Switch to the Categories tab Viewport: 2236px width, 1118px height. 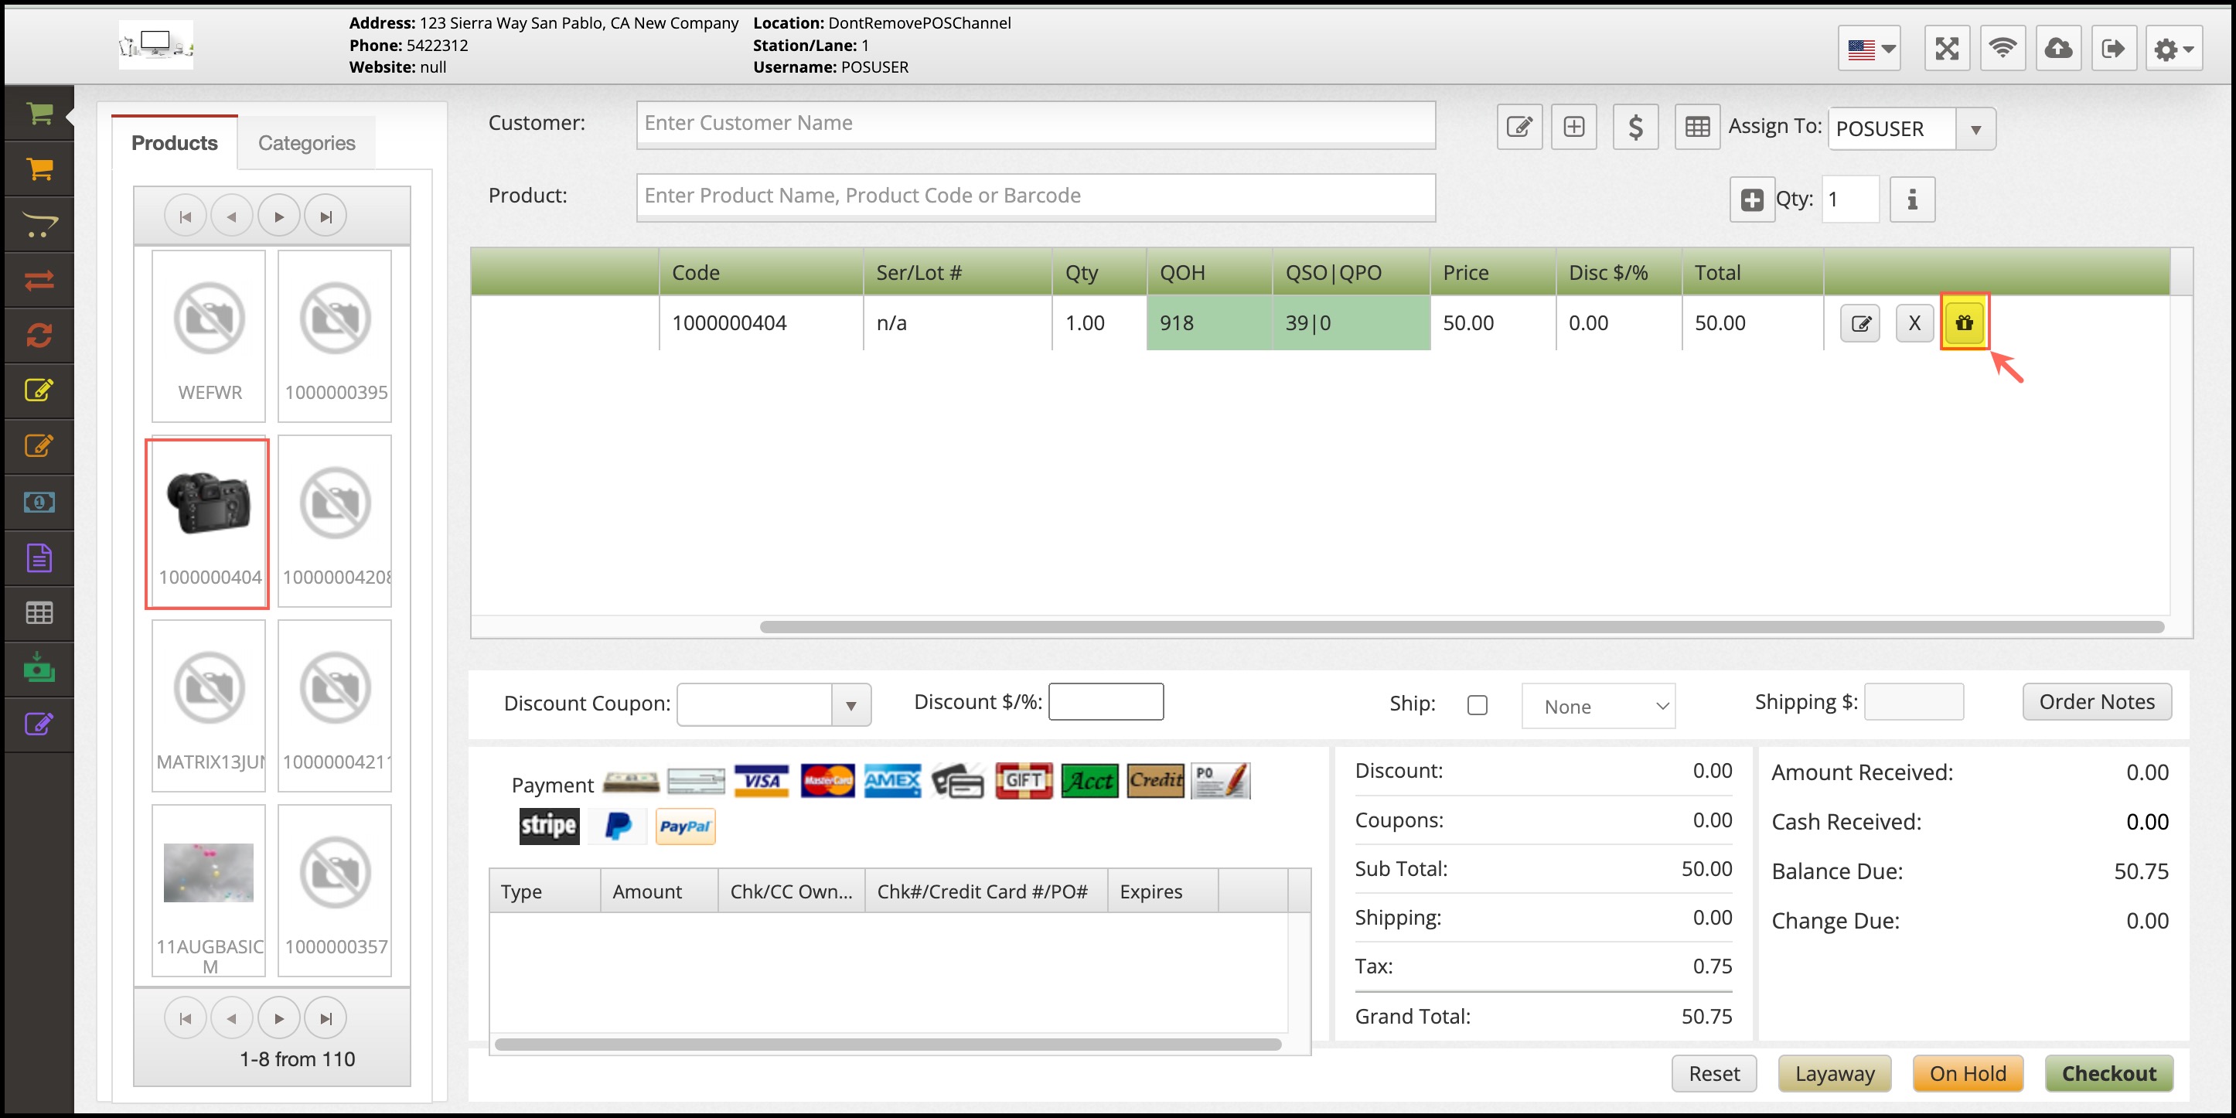[x=306, y=143]
